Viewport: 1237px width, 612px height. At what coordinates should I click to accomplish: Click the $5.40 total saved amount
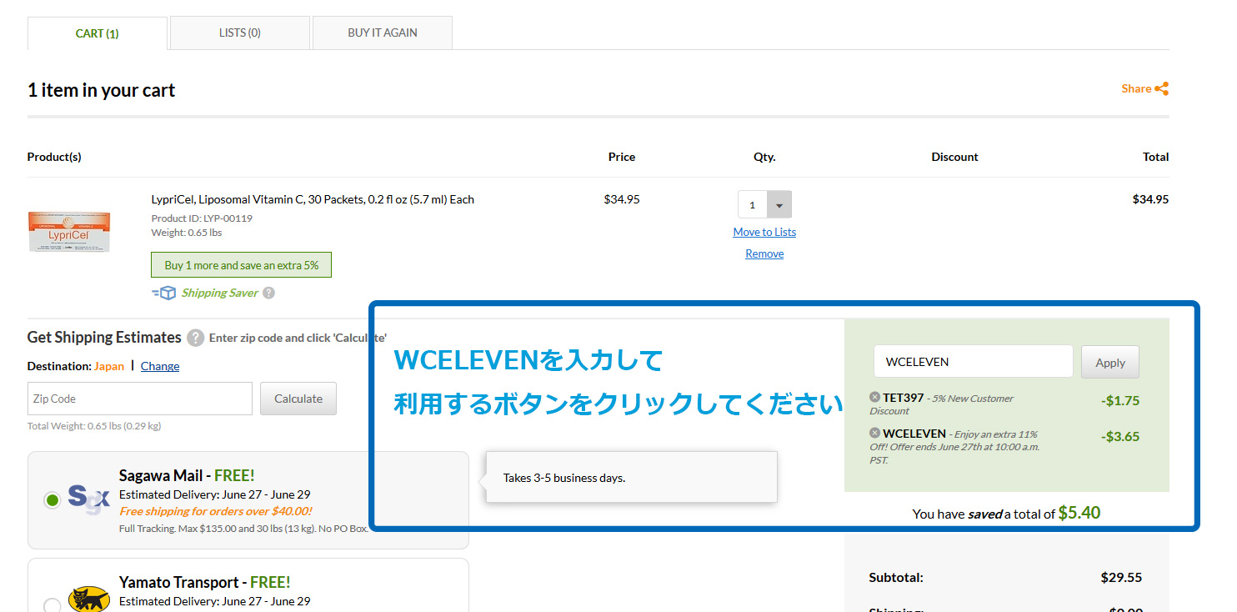[1079, 513]
